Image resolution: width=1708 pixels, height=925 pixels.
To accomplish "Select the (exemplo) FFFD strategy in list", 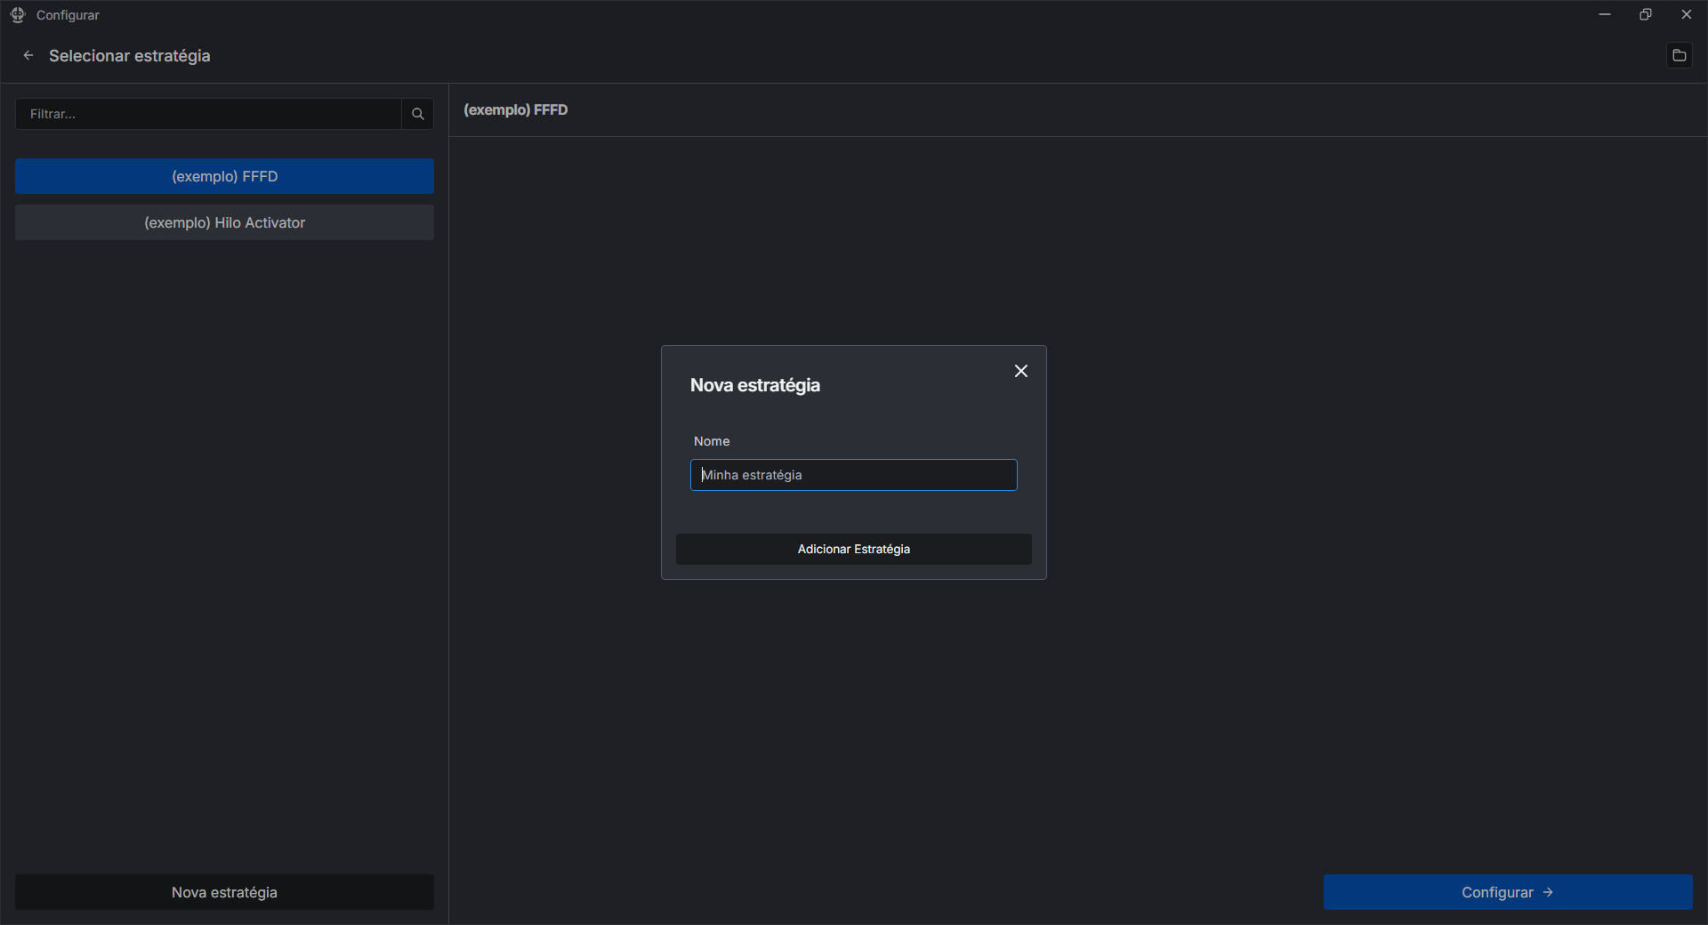I will (224, 176).
